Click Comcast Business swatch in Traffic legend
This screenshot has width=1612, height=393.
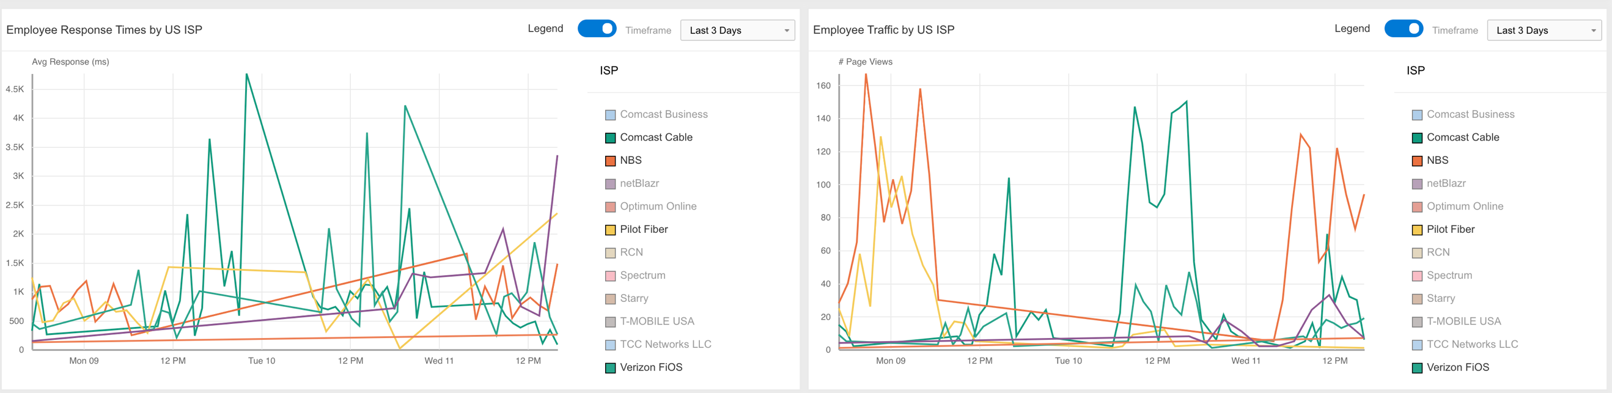point(1417,115)
